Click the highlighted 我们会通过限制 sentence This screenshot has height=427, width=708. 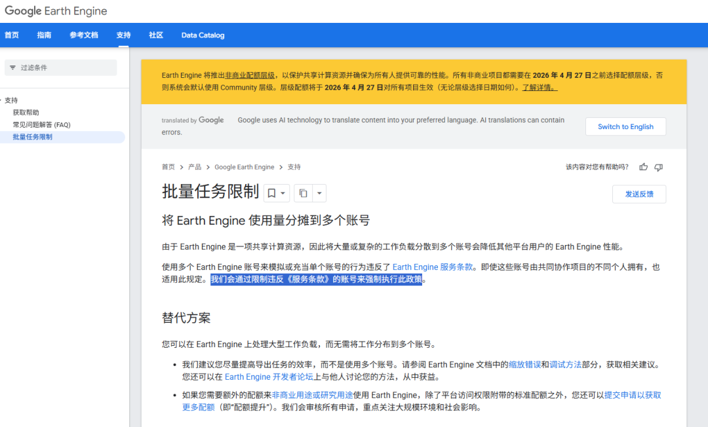coord(316,279)
